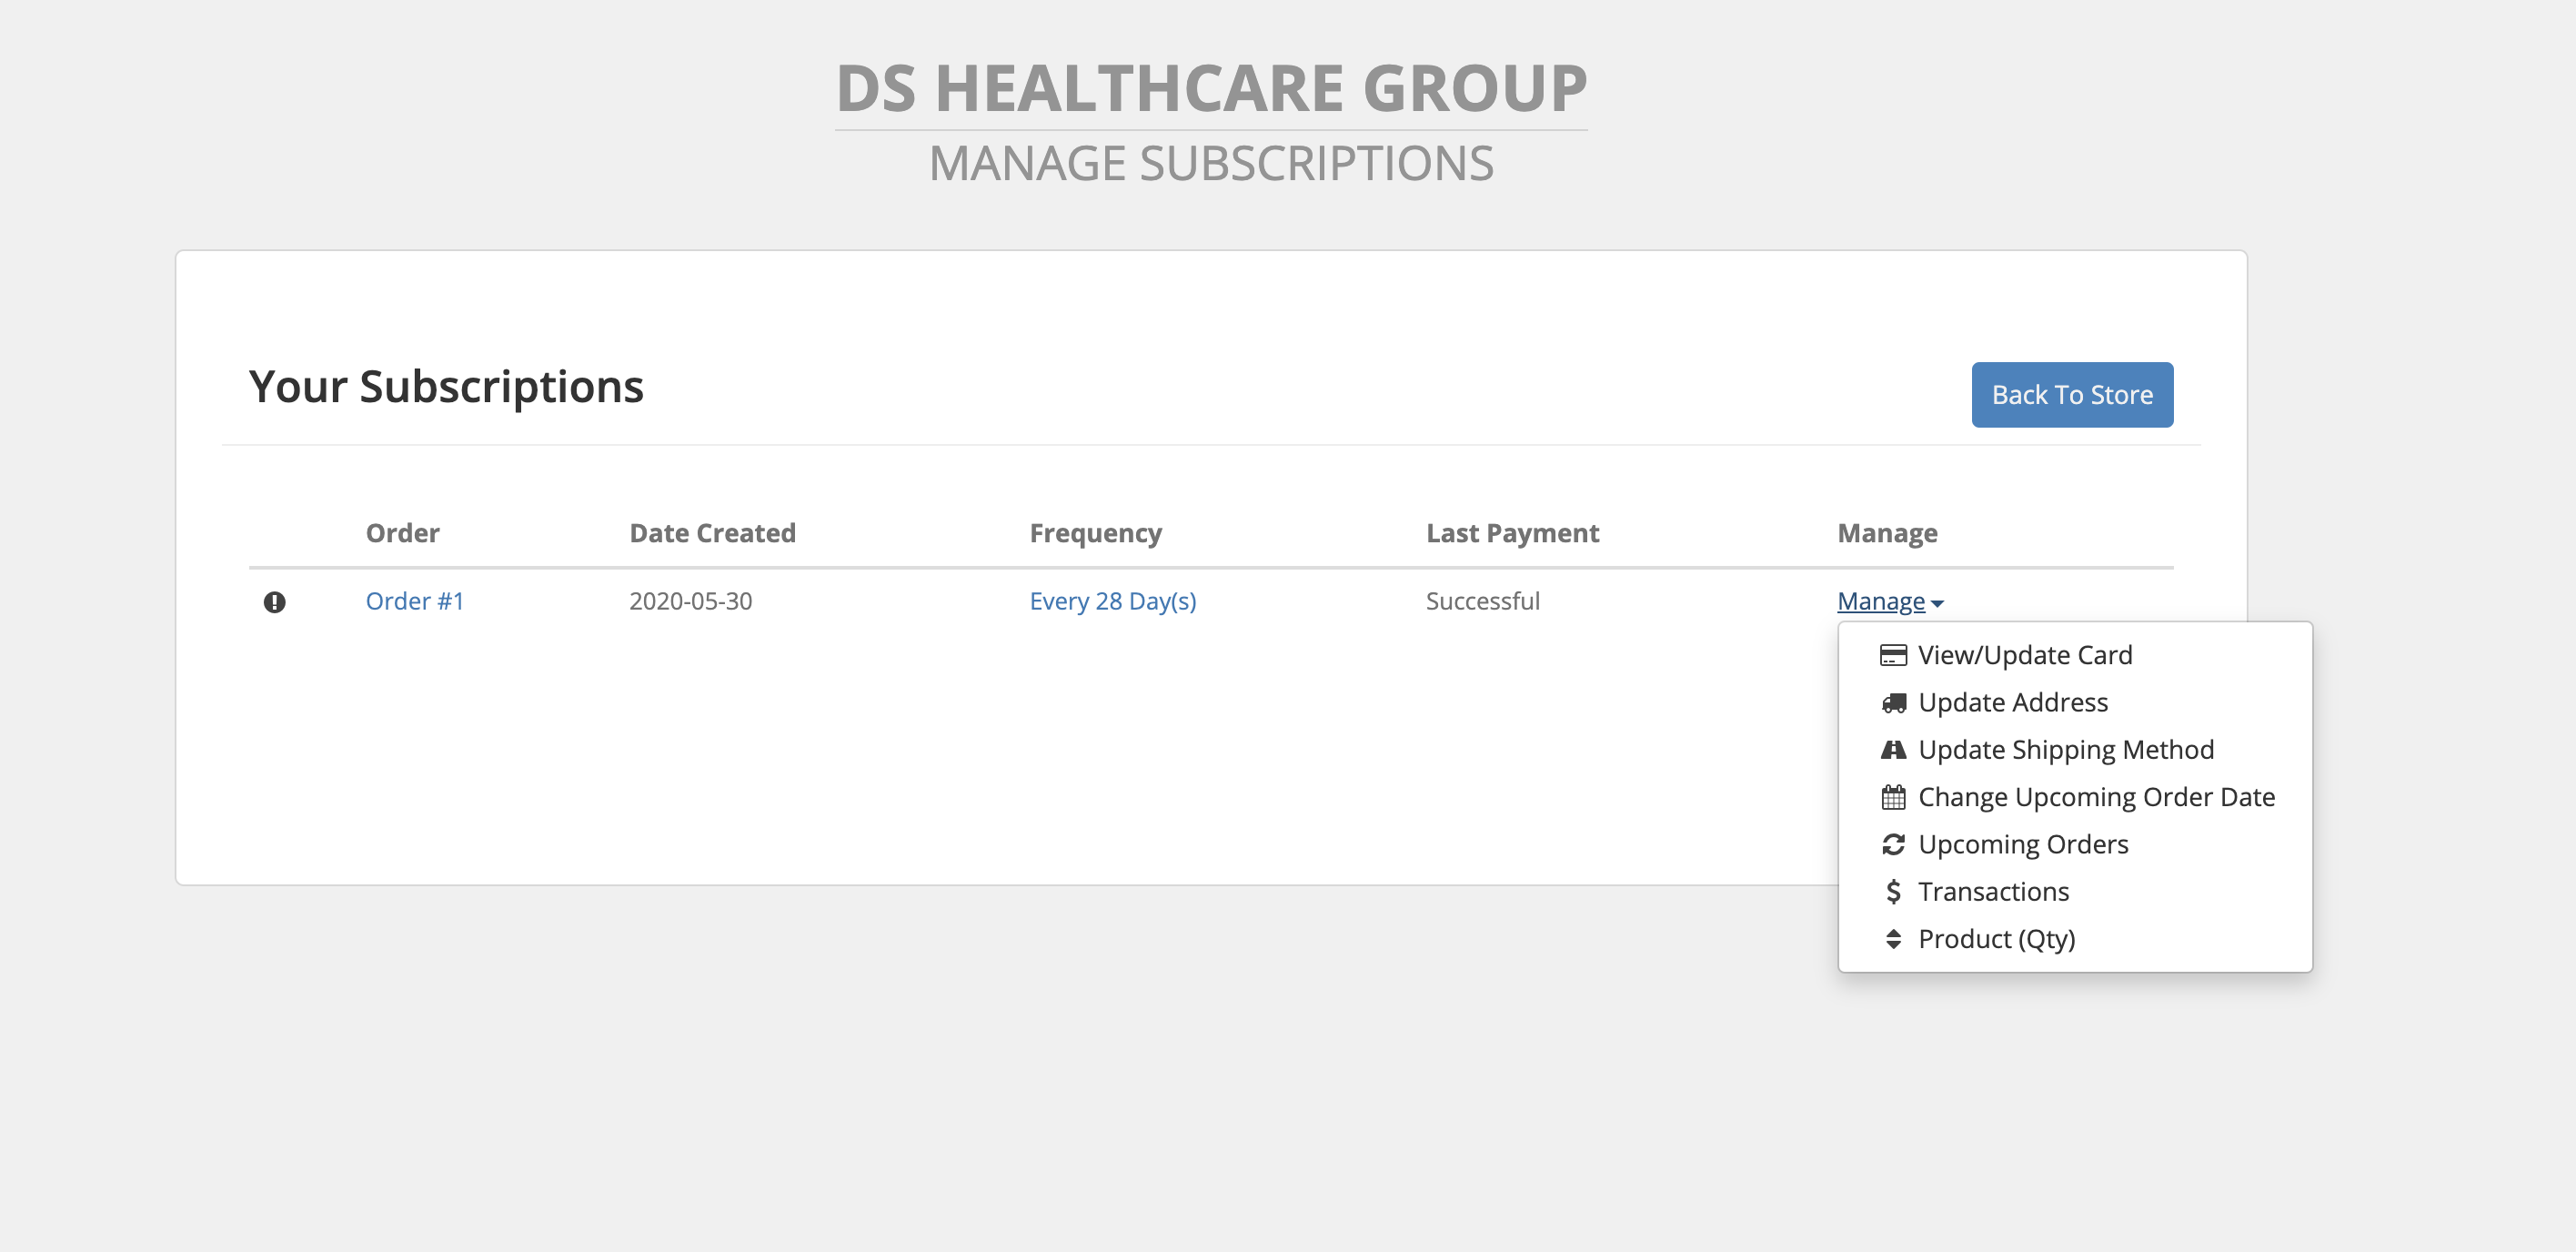Click the credit card icon
Image resolution: width=2576 pixels, height=1252 pixels.
pyautogui.click(x=1892, y=656)
